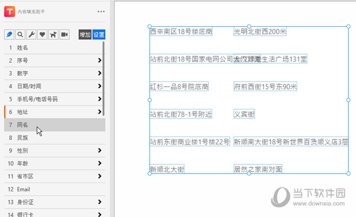The width and height of the screenshot is (356, 217).
Task: Select the blue feather fill icon
Action: coord(9,34)
